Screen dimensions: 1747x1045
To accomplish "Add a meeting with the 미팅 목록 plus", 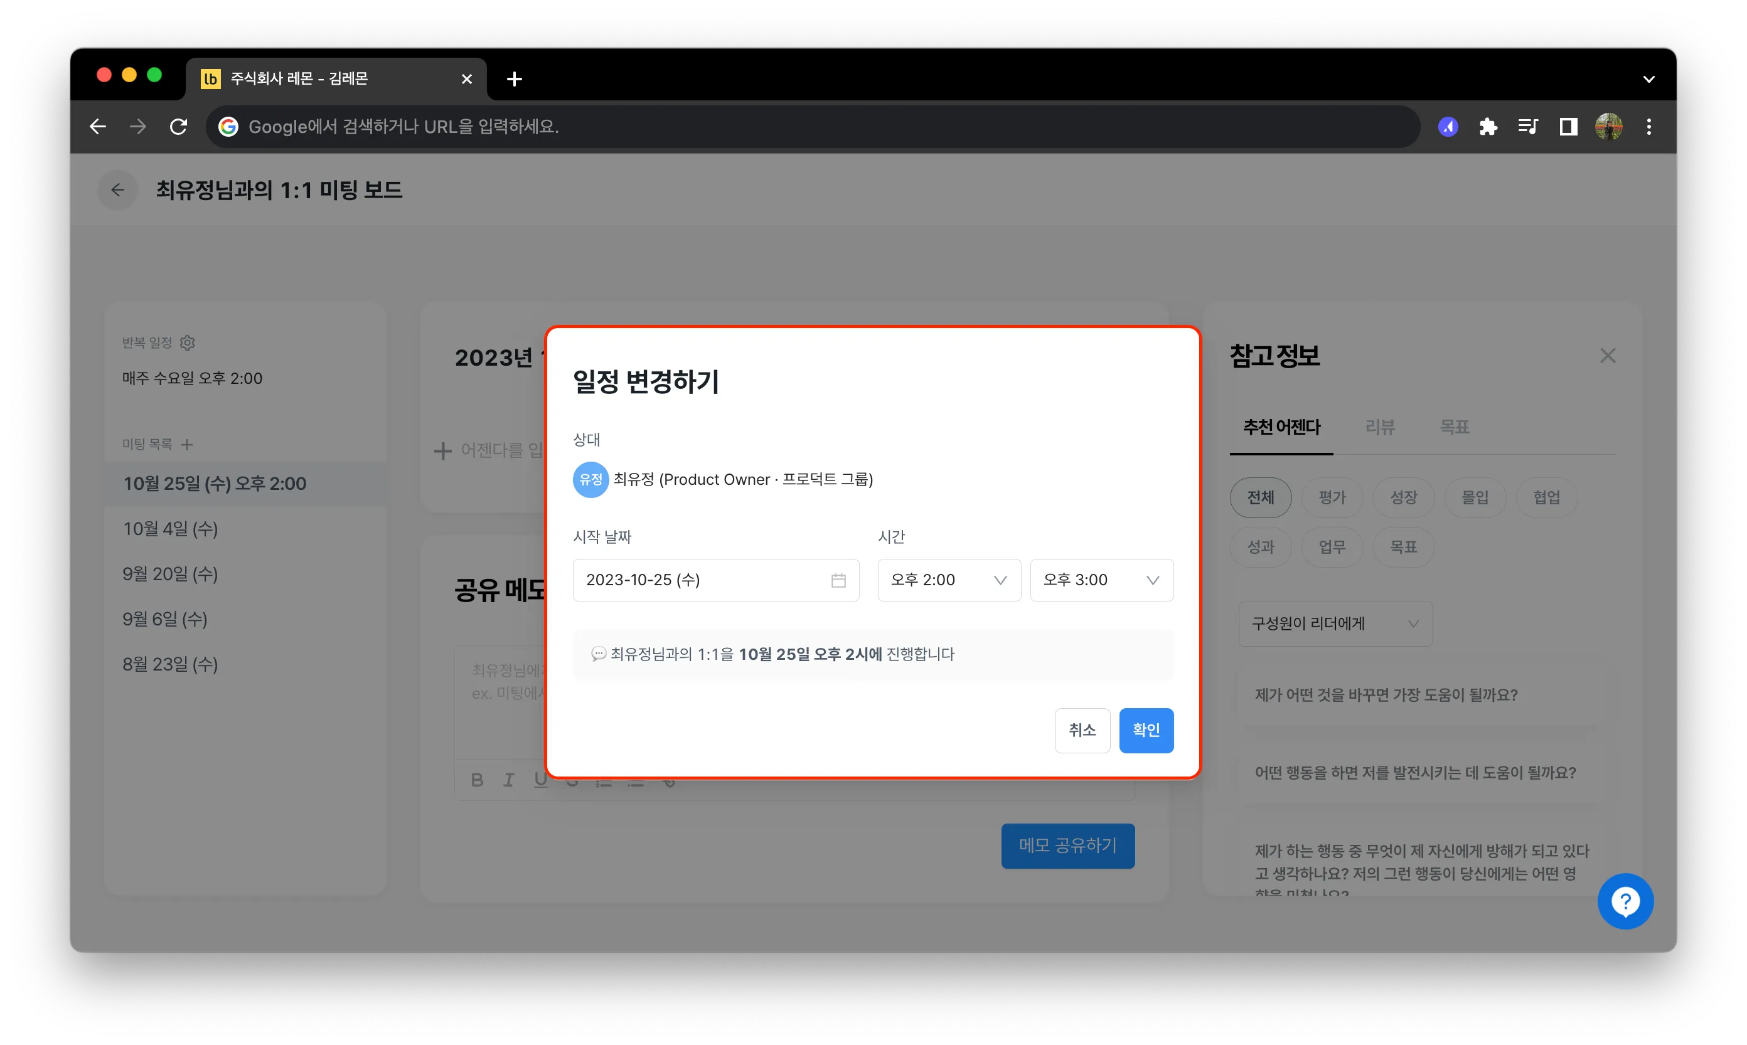I will tap(186, 444).
